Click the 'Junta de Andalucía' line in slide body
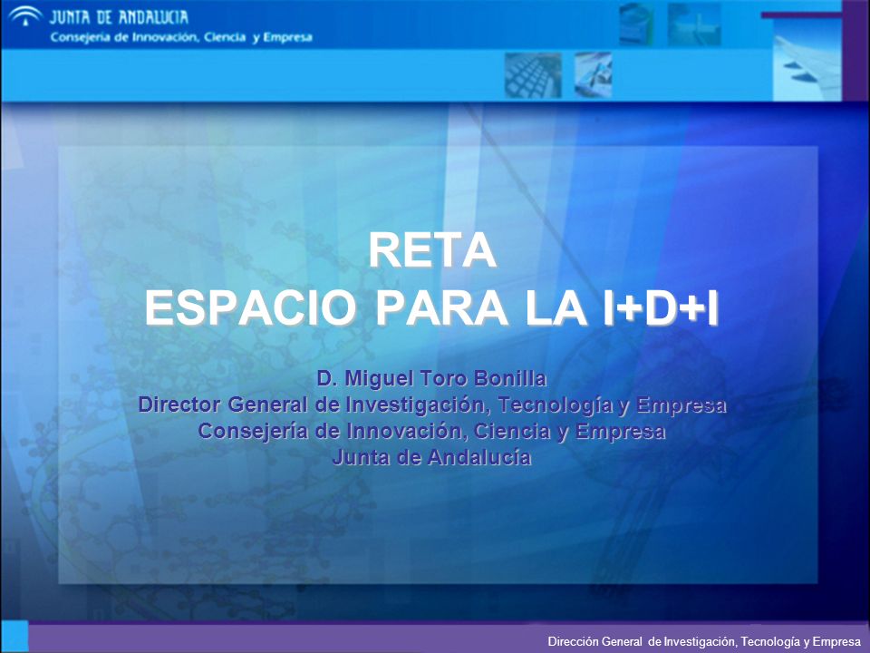The image size is (870, 653). [431, 457]
